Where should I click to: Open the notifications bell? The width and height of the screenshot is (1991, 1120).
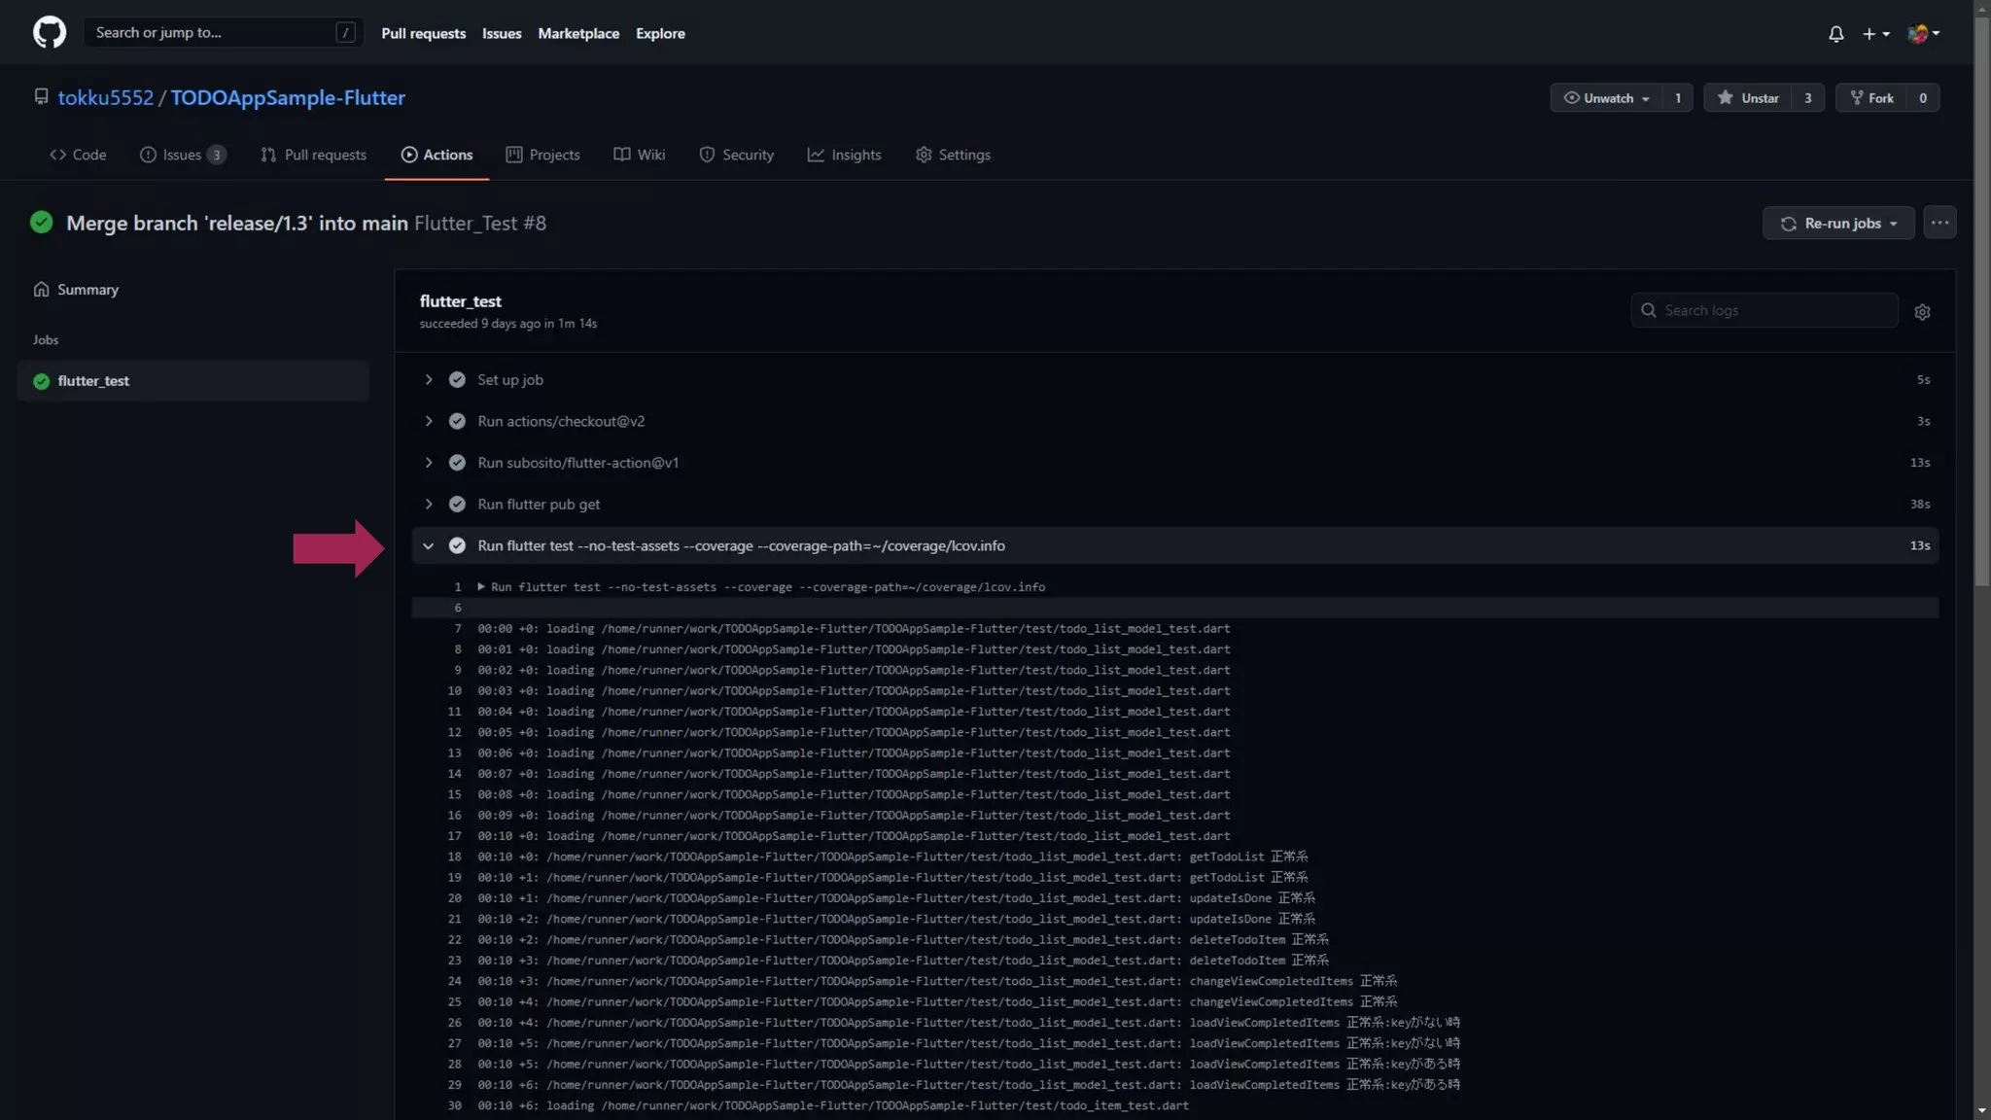pos(1835,34)
